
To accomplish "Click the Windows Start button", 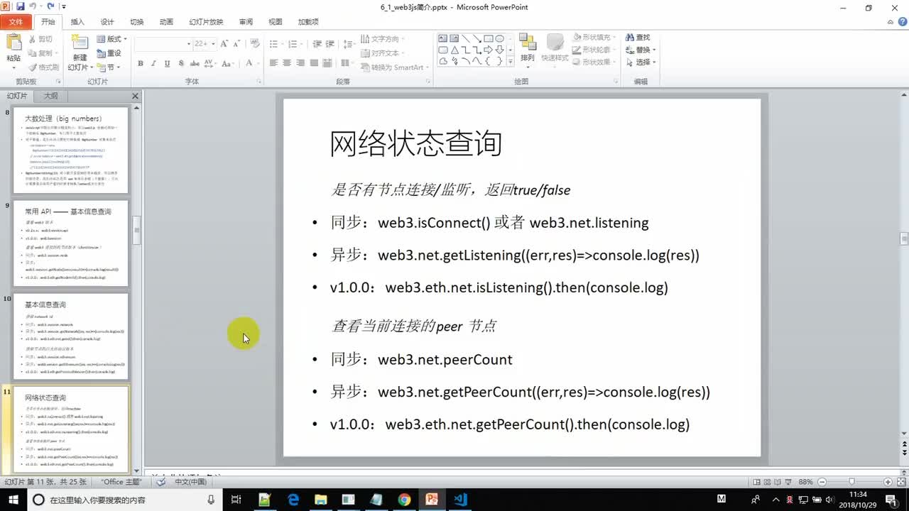I will pos(13,500).
